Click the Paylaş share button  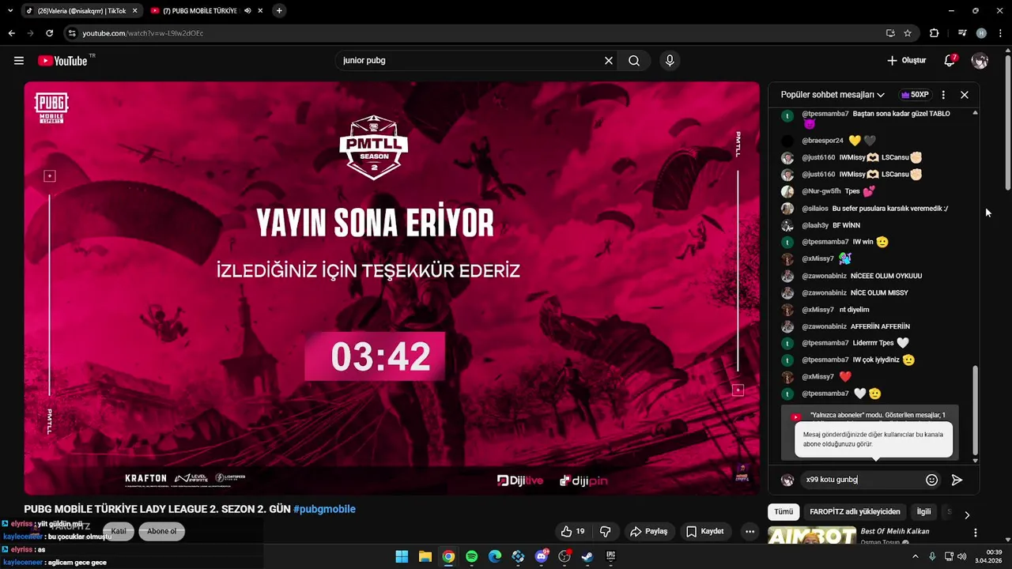[x=648, y=531]
